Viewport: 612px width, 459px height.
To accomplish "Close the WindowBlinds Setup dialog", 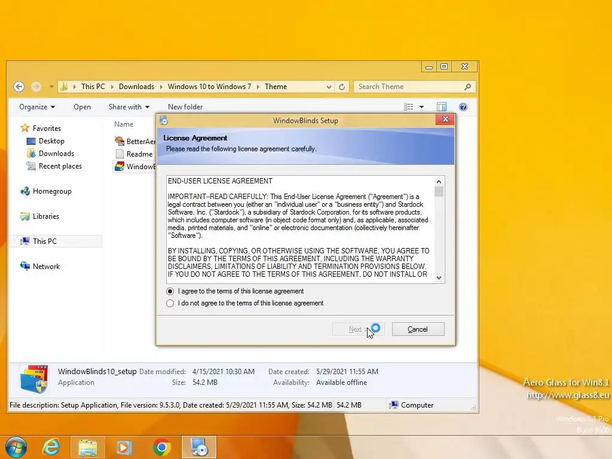I will pos(445,119).
